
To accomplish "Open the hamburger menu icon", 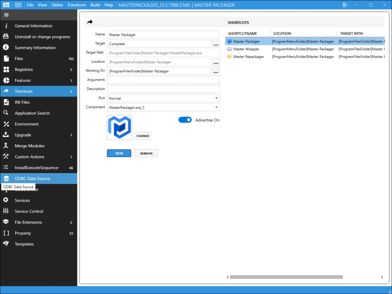I will pyautogui.click(x=6, y=15).
